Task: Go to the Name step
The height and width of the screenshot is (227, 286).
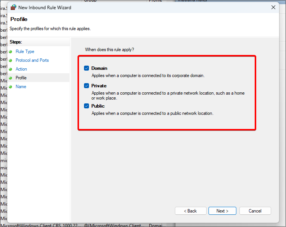Action: click(21, 87)
